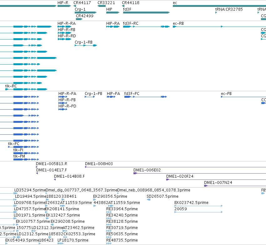Select the fd3F-PC protein label
Viewport: 266px width, 245px height.
(132, 93)
